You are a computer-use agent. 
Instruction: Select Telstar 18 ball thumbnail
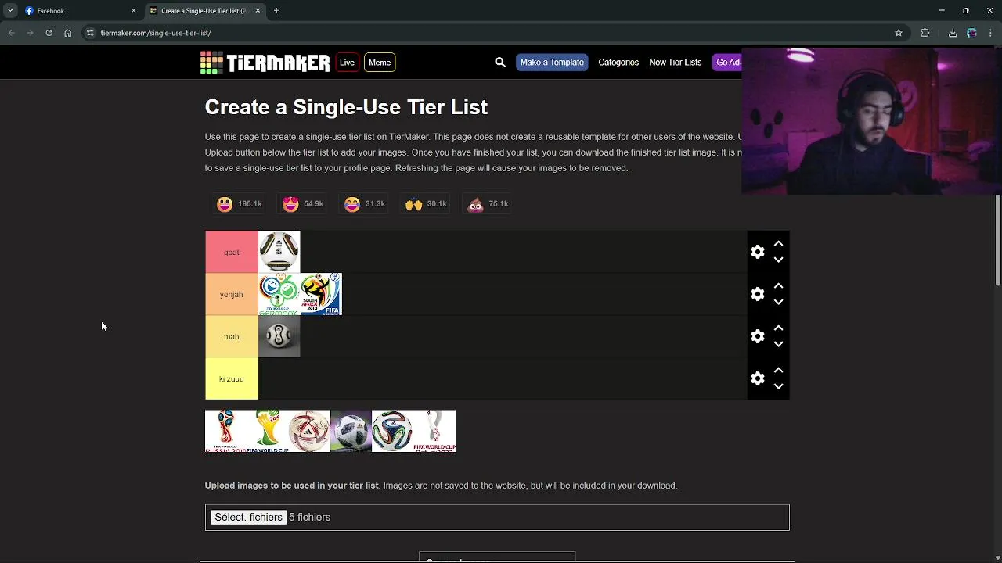click(x=351, y=431)
